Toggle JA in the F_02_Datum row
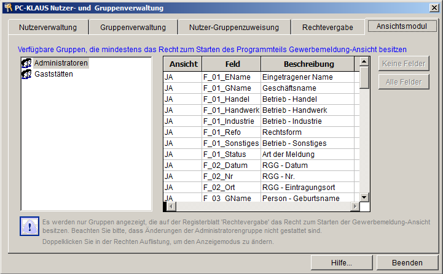The height and width of the screenshot is (274, 443). point(181,166)
